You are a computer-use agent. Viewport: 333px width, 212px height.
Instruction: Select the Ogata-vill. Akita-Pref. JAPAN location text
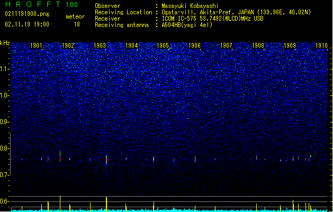click(x=236, y=12)
